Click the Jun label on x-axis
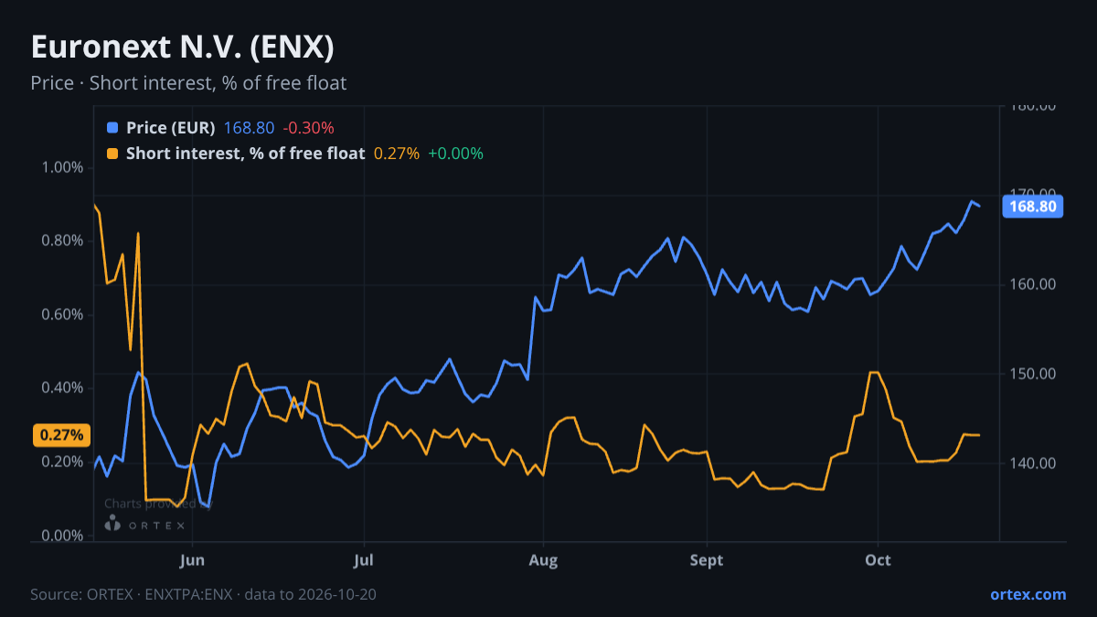This screenshot has height=617, width=1097. (x=192, y=559)
